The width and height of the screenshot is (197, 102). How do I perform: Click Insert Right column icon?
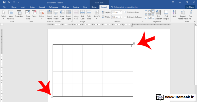click(68, 15)
